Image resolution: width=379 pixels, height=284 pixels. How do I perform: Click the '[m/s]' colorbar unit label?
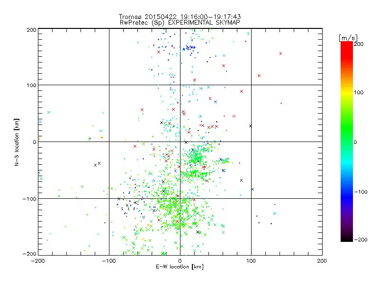click(x=348, y=38)
